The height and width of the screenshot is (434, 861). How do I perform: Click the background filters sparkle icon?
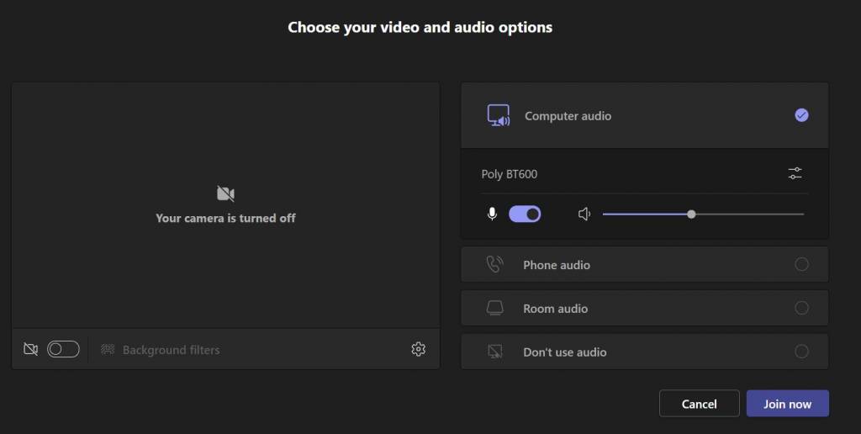tap(108, 349)
